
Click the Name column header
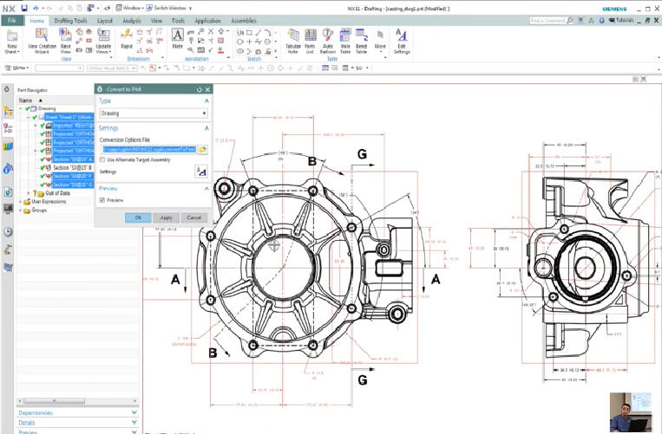tap(25, 100)
